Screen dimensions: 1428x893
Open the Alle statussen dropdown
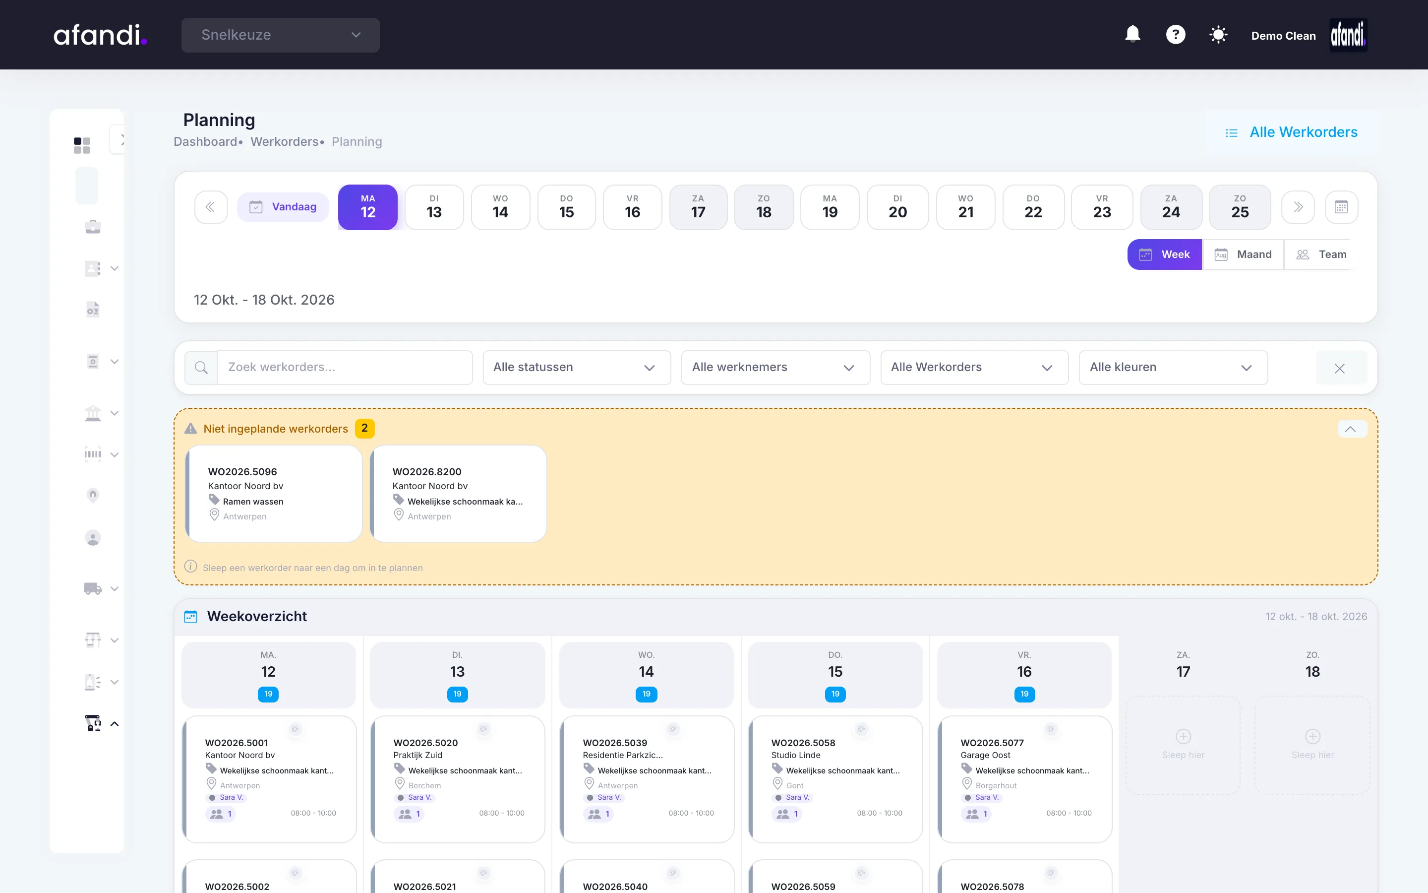pos(577,367)
